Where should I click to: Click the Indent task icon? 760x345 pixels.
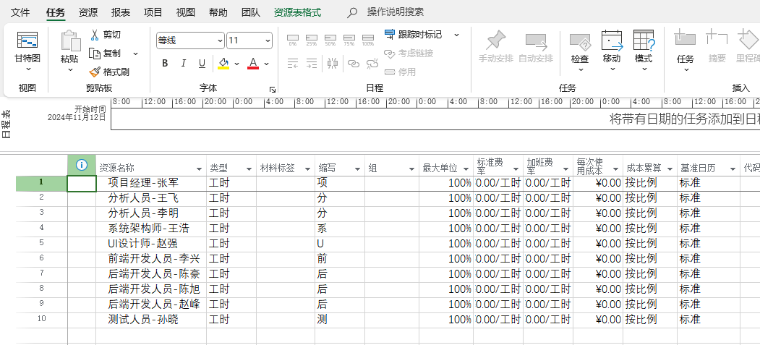point(312,64)
